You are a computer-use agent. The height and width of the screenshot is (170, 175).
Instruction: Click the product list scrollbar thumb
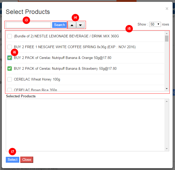[167, 38]
